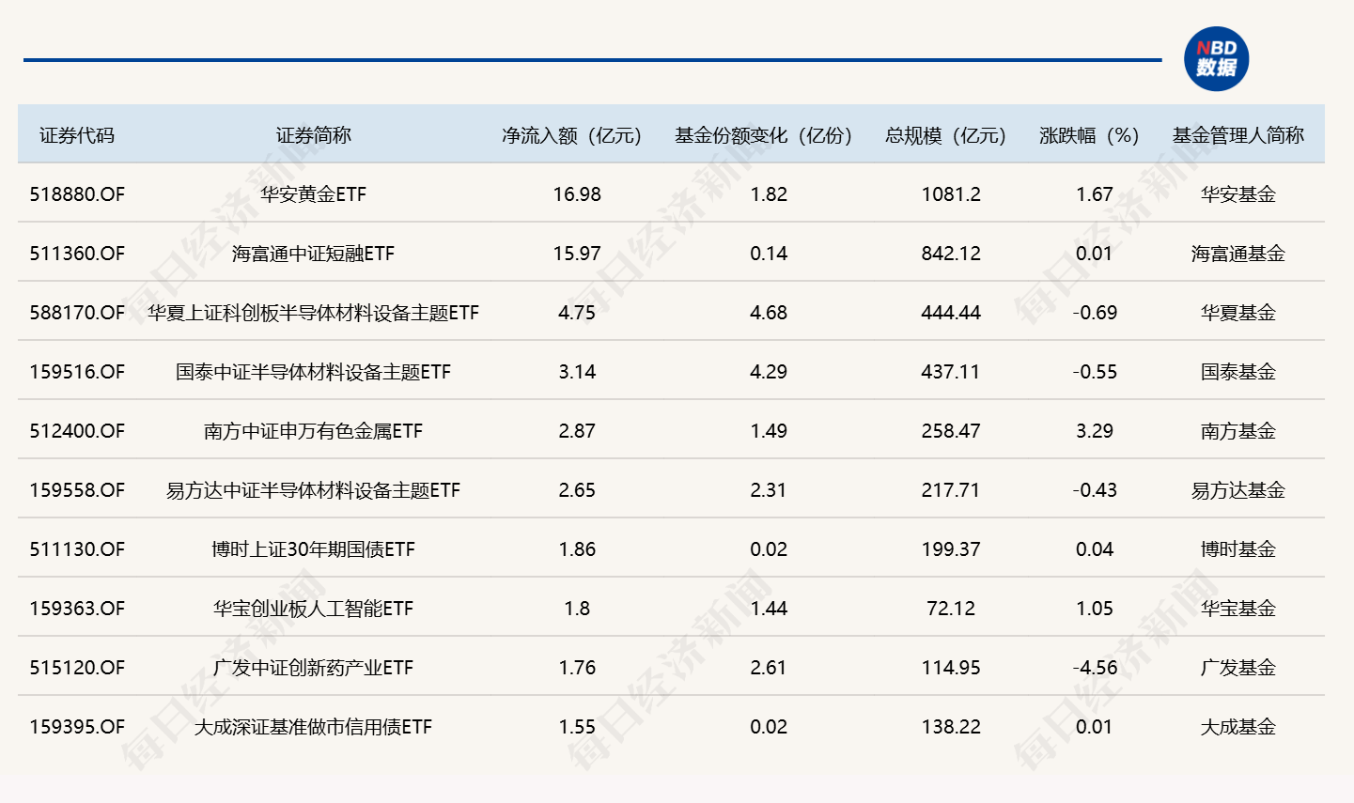
Task: Click total scale value 437.11
Action: click(951, 372)
